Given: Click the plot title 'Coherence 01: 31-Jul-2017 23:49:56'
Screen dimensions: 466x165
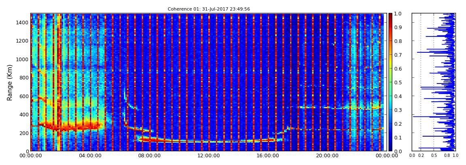Looking at the screenshot, I should (209, 9).
